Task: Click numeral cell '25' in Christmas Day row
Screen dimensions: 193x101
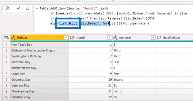Action: click(134, 97)
